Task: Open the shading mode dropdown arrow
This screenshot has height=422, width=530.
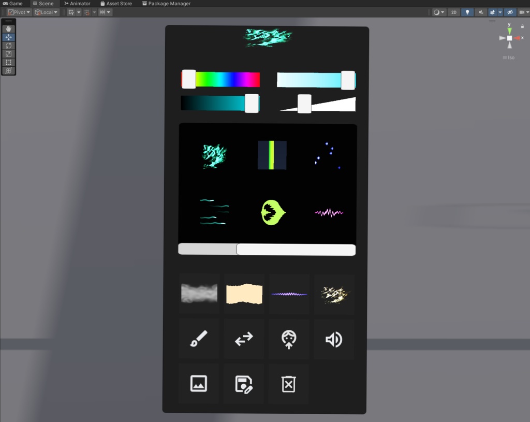Action: pyautogui.click(x=444, y=11)
